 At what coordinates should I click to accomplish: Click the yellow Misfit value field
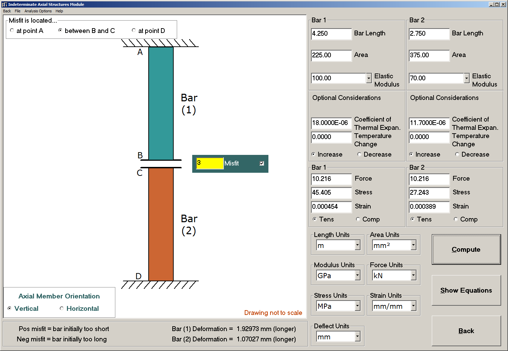(x=209, y=163)
